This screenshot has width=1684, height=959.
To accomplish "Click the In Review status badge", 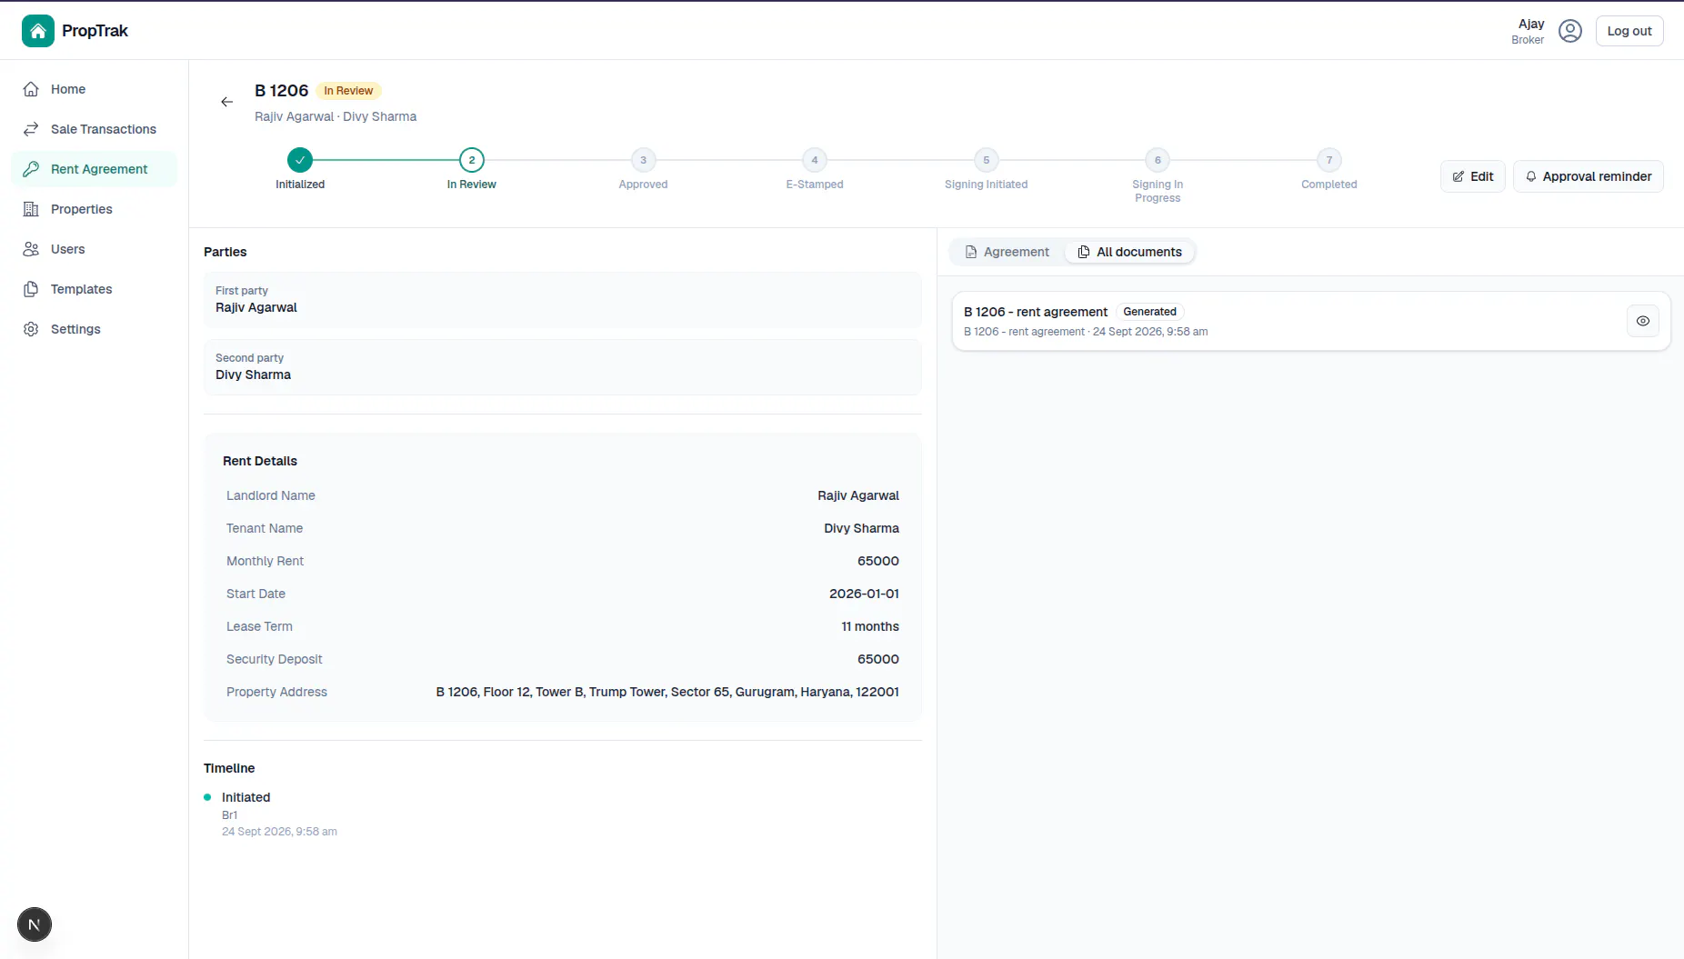I will pyautogui.click(x=348, y=91).
